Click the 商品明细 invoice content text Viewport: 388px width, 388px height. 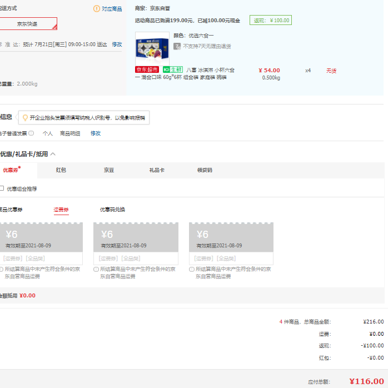coord(70,133)
